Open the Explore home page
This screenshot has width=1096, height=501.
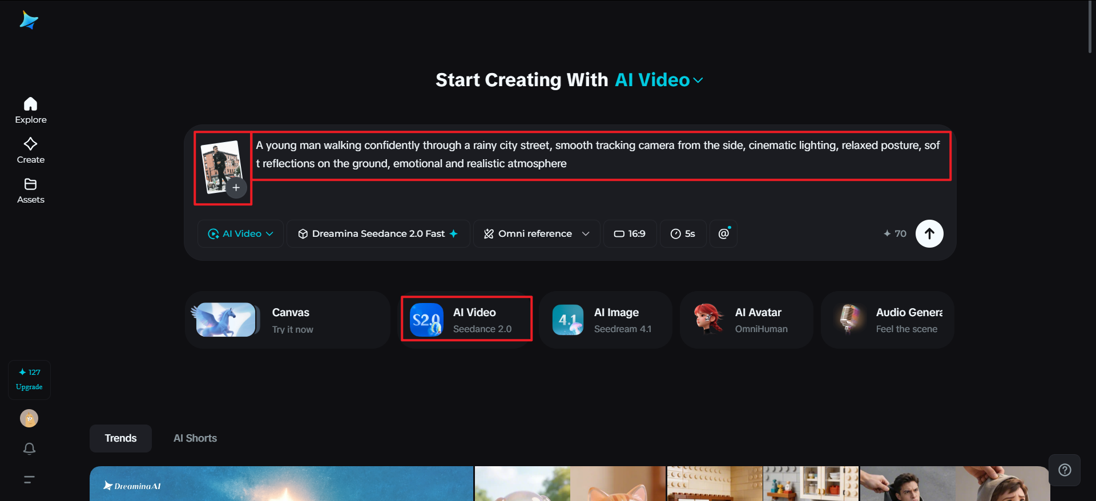(x=31, y=111)
